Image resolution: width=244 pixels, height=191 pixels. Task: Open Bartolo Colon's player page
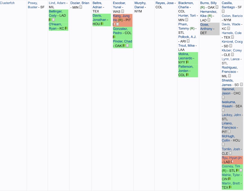click(x=232, y=16)
